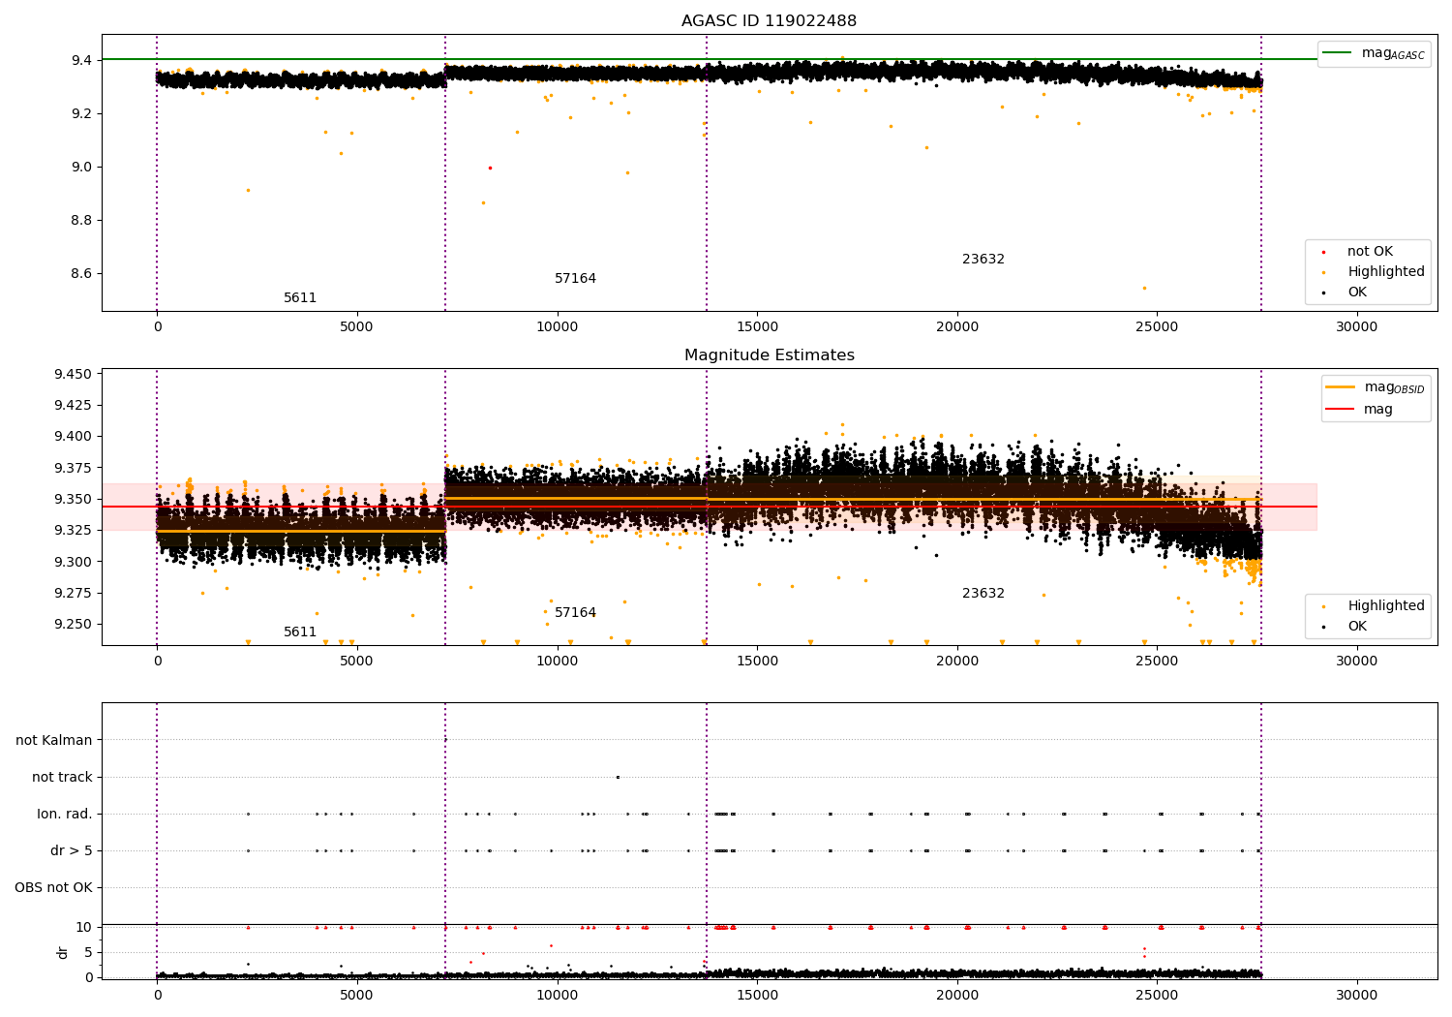The height and width of the screenshot is (1017, 1452).
Task: Click the 'Ion. rad.' y-axis label
Action: 65,815
